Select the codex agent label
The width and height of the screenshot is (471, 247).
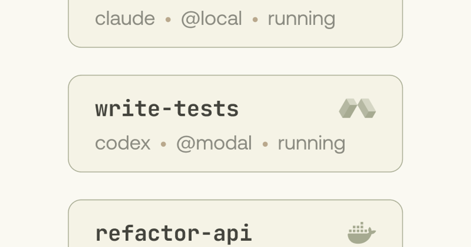coord(122,143)
